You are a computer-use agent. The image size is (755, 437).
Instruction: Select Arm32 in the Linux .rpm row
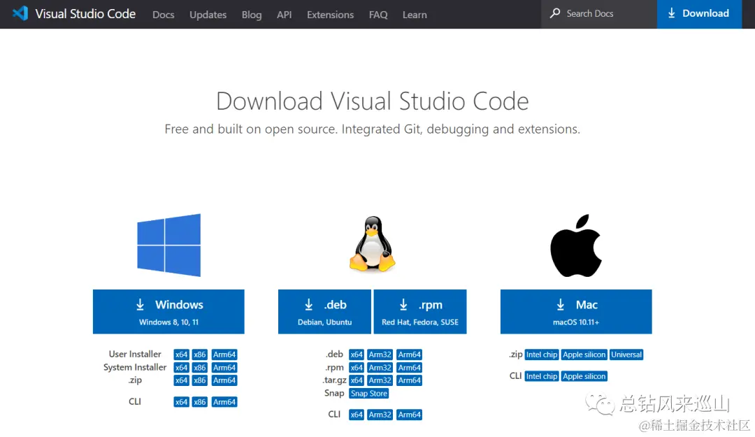coord(380,368)
